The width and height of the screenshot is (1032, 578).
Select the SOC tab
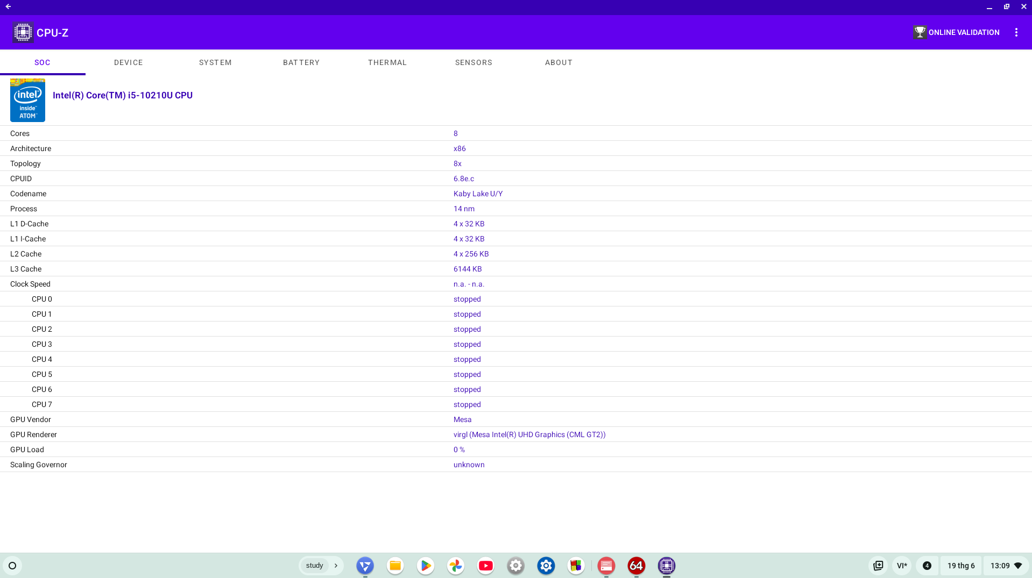pos(43,62)
